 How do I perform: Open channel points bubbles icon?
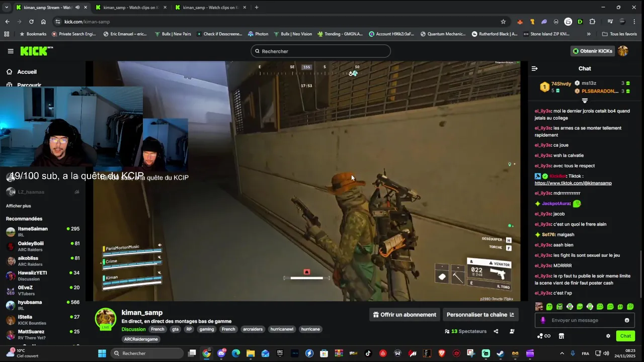coord(543,336)
